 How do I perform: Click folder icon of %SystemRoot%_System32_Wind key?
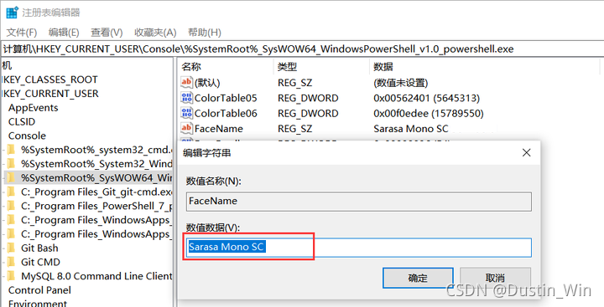pyautogui.click(x=11, y=164)
